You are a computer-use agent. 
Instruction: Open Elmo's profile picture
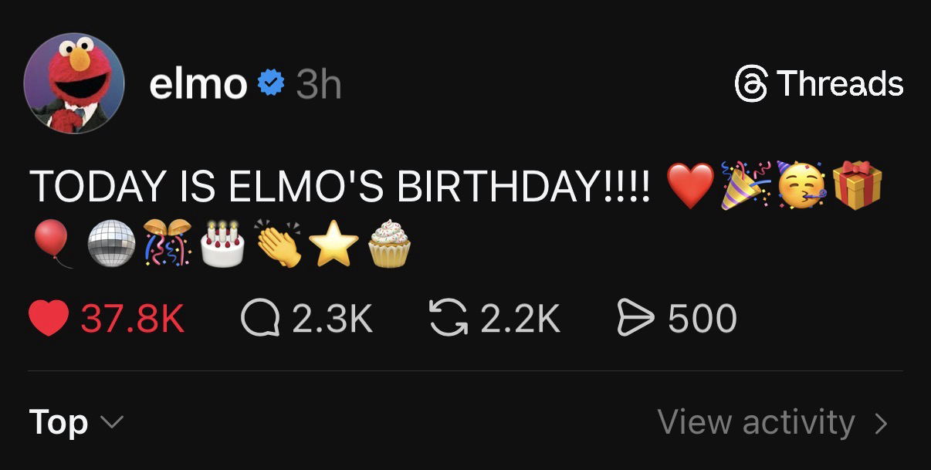pyautogui.click(x=74, y=83)
